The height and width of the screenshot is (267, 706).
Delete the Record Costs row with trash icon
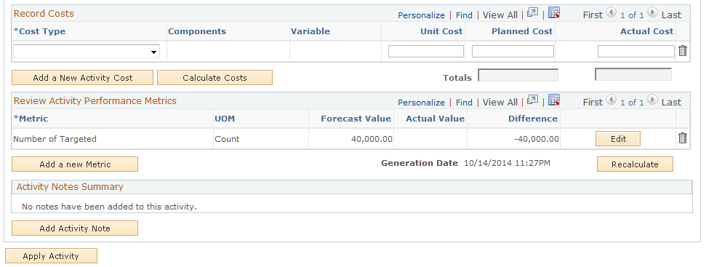(x=683, y=51)
